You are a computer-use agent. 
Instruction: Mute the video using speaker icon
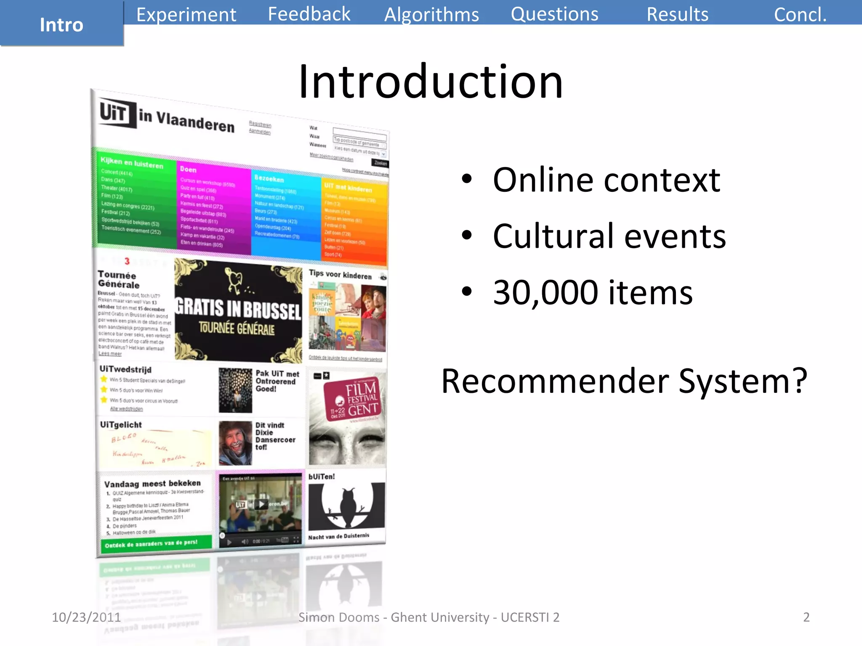click(245, 541)
